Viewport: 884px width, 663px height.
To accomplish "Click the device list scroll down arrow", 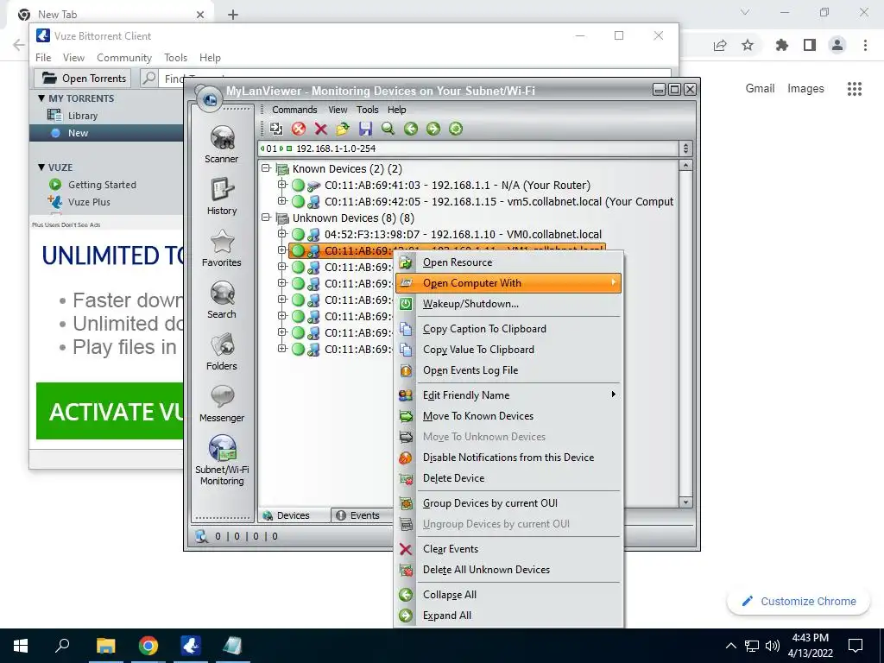I will coord(685,502).
